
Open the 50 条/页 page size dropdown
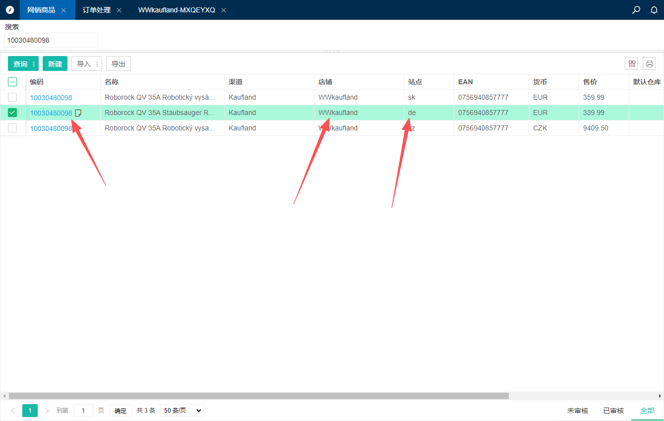181,411
